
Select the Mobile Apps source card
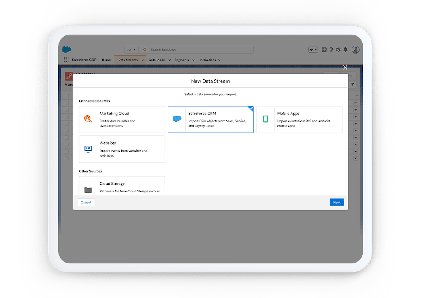pos(299,119)
